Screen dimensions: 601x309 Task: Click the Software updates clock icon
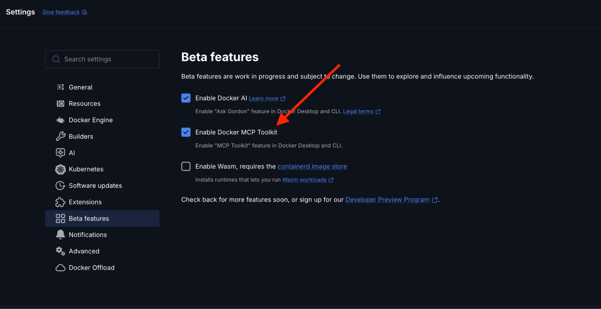coord(60,186)
